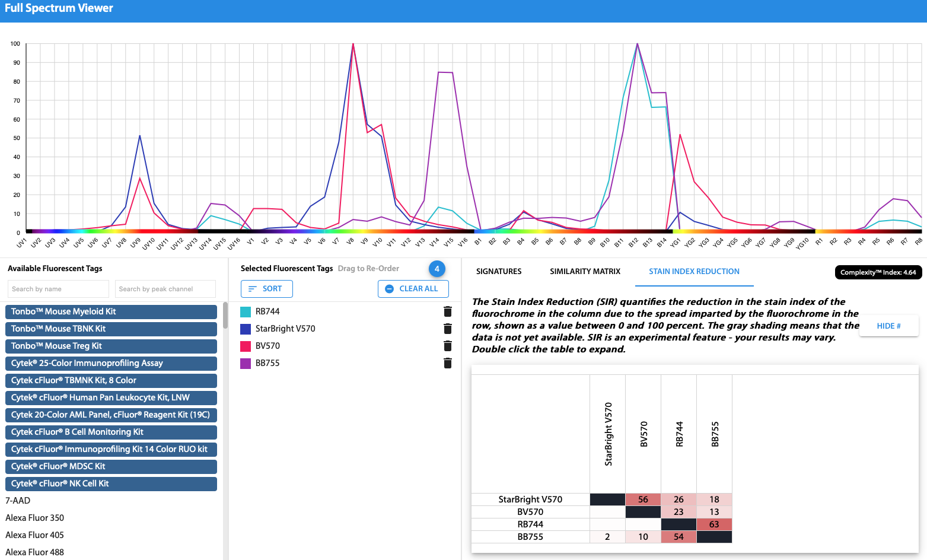Delete BB755 using its trash icon
This screenshot has height=560, width=927.
pyautogui.click(x=447, y=362)
